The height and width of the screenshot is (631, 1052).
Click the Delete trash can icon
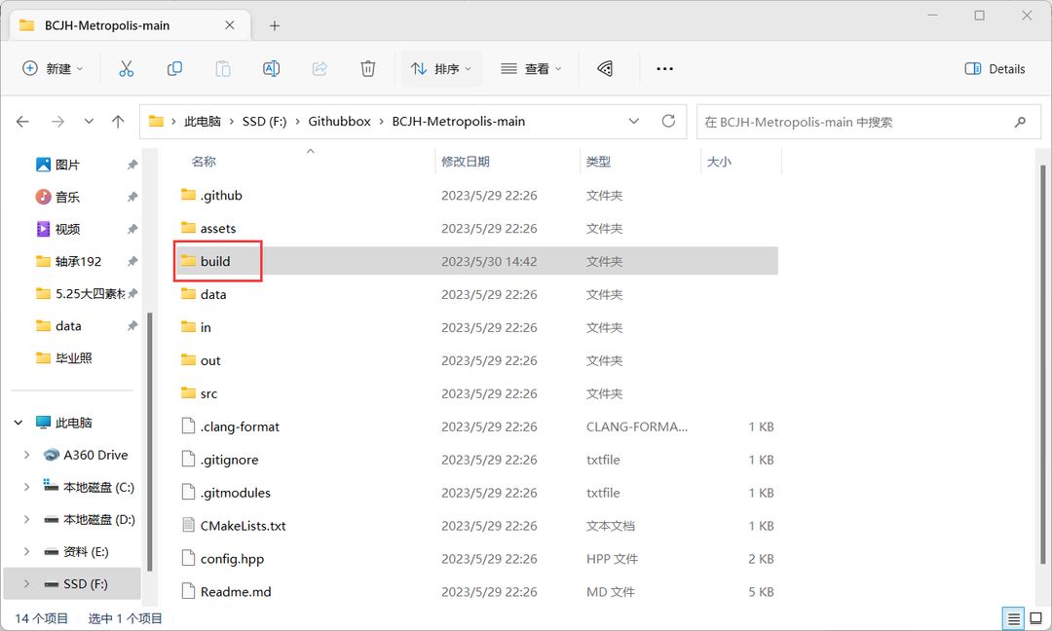click(367, 68)
